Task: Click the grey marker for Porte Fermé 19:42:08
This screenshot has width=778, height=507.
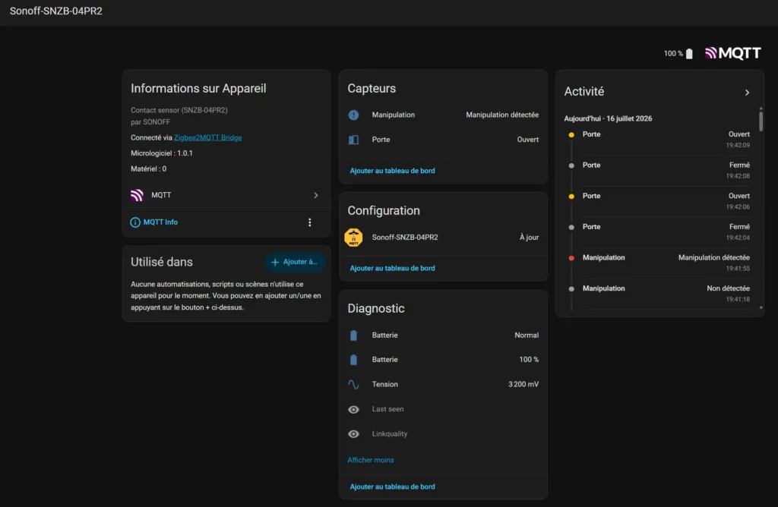Action: [x=571, y=165]
